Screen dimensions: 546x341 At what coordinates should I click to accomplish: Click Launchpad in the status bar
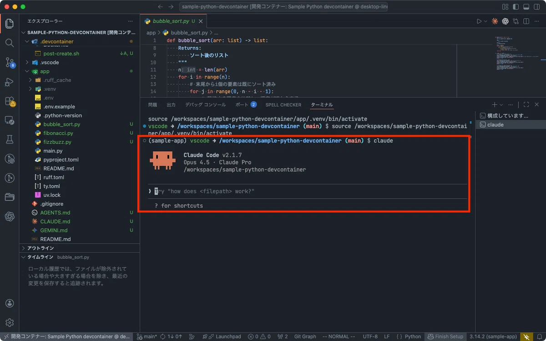(x=222, y=336)
